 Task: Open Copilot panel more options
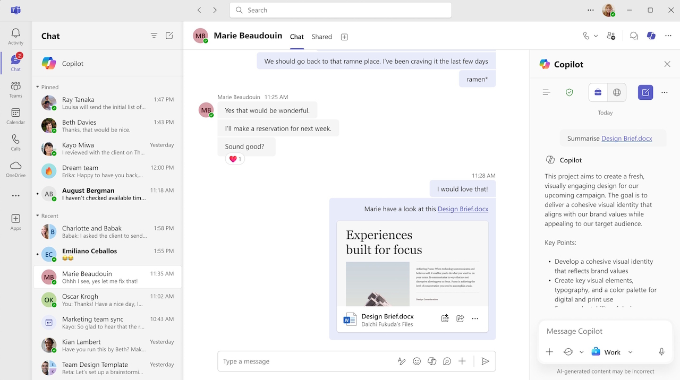coord(665,92)
